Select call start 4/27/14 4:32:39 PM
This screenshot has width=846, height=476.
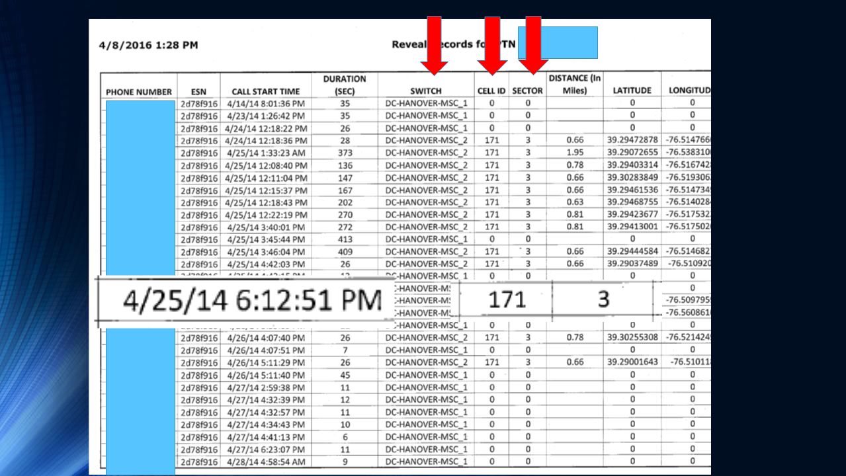[x=266, y=400]
